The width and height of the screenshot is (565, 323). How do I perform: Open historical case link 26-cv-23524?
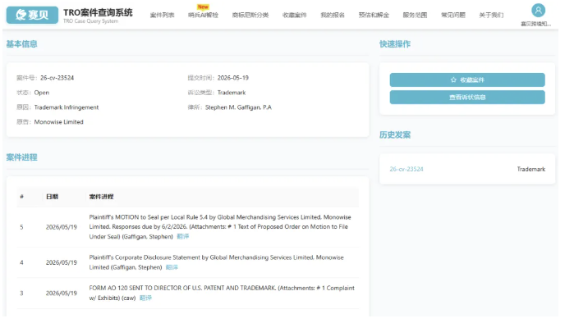pyautogui.click(x=407, y=169)
